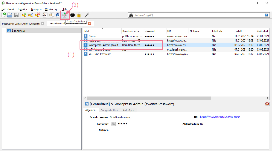Viewport: 272px width, 151px height.
Task: Save the database with floppy icon
Action: pos(16,15)
